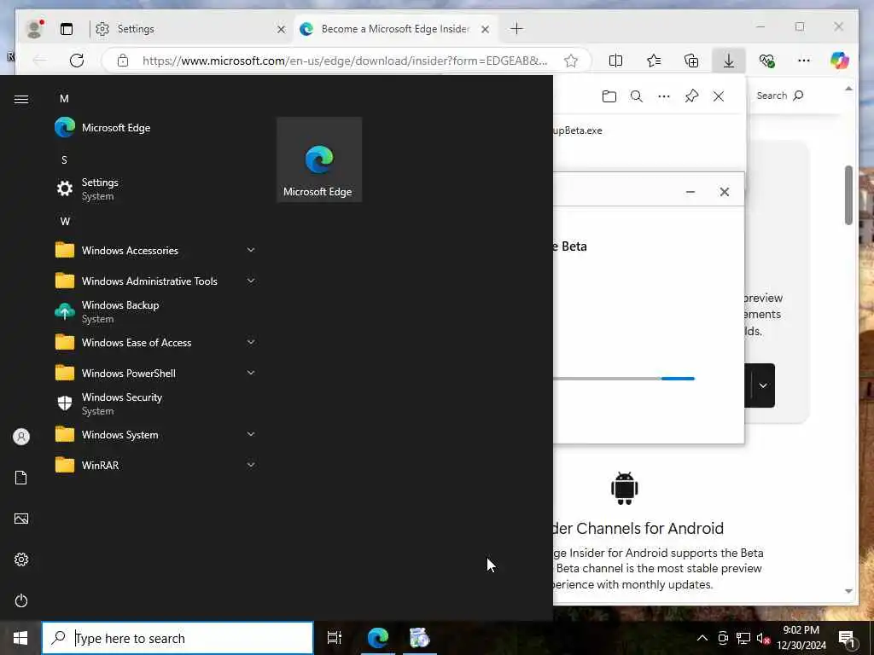Open more options in the Downloads panel
This screenshot has height=655, width=874.
(x=664, y=96)
